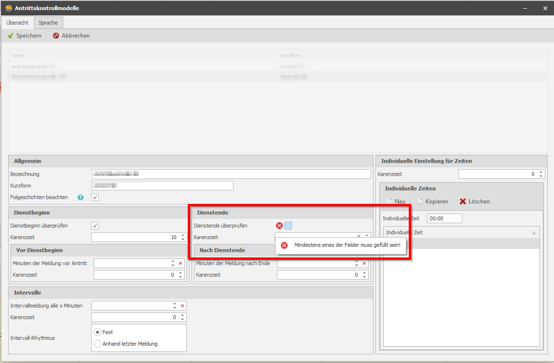Image resolution: width=554 pixels, height=363 pixels.
Task: Use the stepper of Nach Dienstende Karenzzeit
Action: [x=364, y=275]
